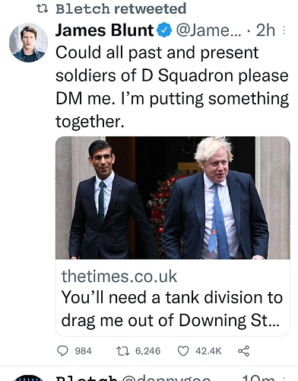Click the retweet icon beside Bletch retweeted
Viewport: 298px width, 381px height.
(43, 9)
